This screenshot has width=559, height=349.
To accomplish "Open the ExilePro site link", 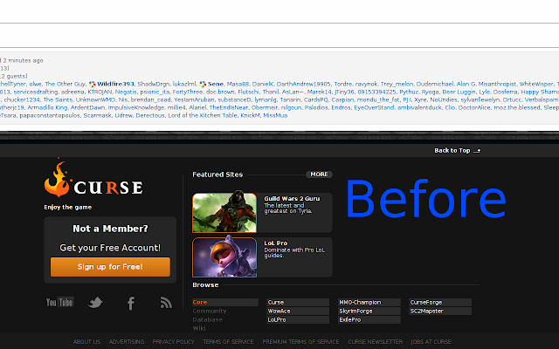I will [x=369, y=320].
